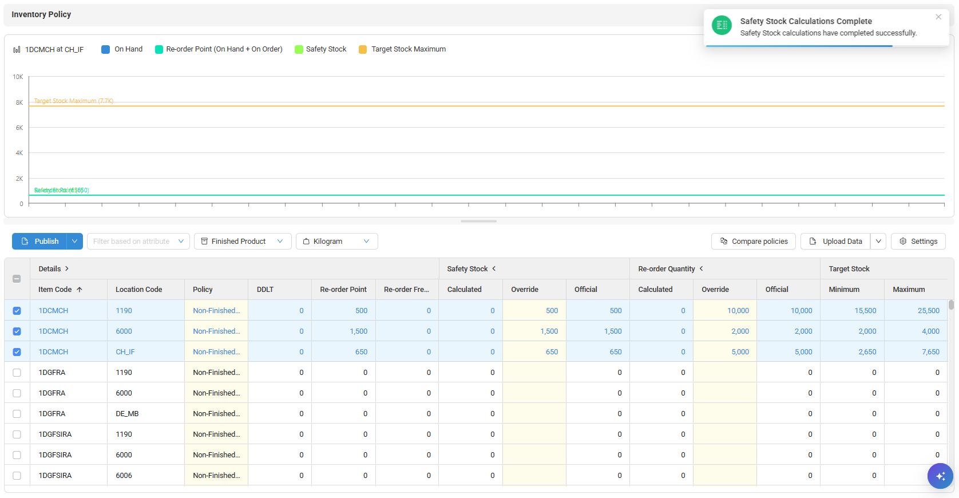Click the chart panel resize handle
The width and height of the screenshot is (959, 498).
pyautogui.click(x=479, y=221)
